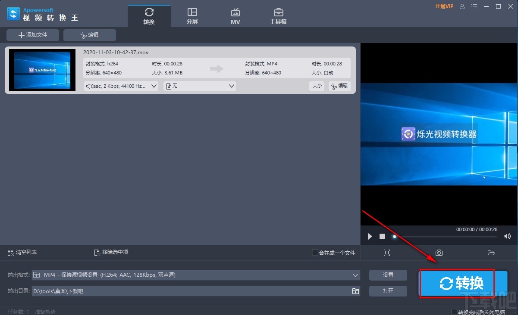Click the 准备就绪 status text

(x=45, y=312)
